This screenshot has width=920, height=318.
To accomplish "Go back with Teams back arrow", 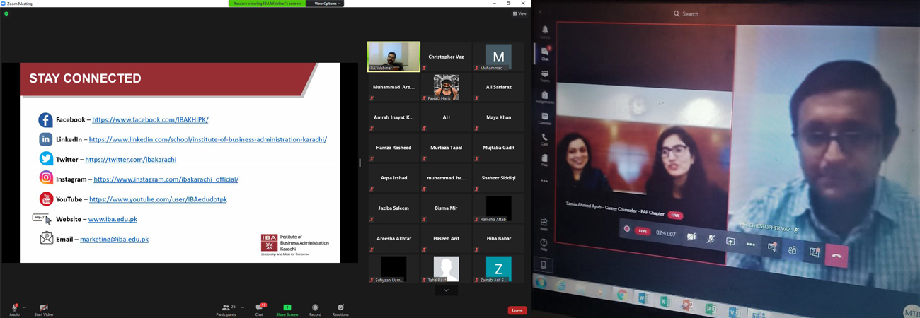I will 541,12.
